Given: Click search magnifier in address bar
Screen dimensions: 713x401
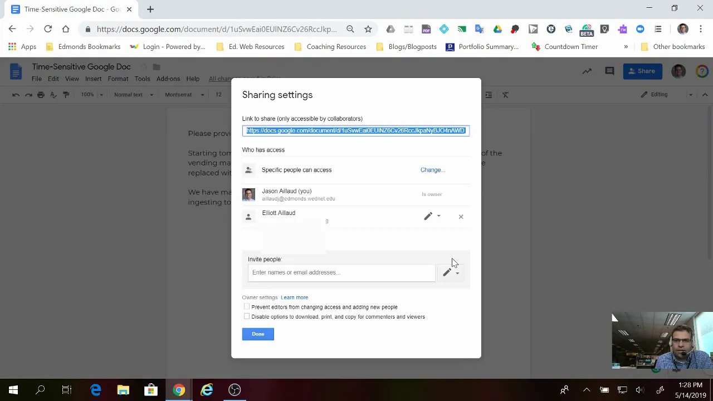Looking at the screenshot, I should tap(350, 29).
